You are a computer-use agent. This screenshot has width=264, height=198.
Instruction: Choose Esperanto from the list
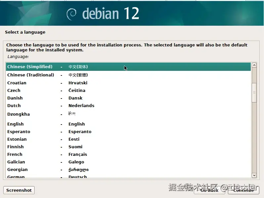coord(128,131)
